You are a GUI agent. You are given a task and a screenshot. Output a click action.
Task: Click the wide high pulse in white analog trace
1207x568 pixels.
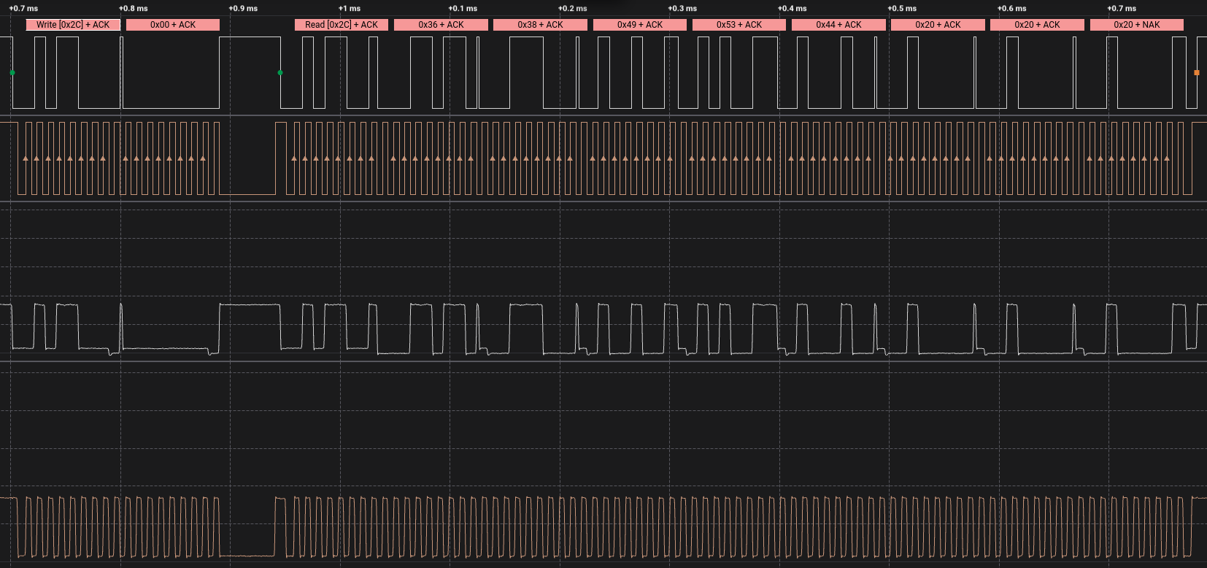click(x=250, y=305)
